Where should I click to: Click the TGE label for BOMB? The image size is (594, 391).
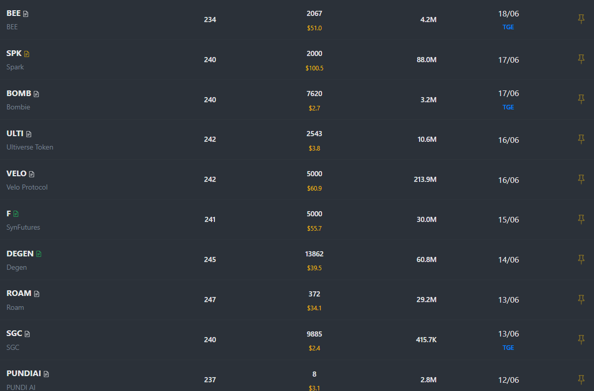coord(508,107)
